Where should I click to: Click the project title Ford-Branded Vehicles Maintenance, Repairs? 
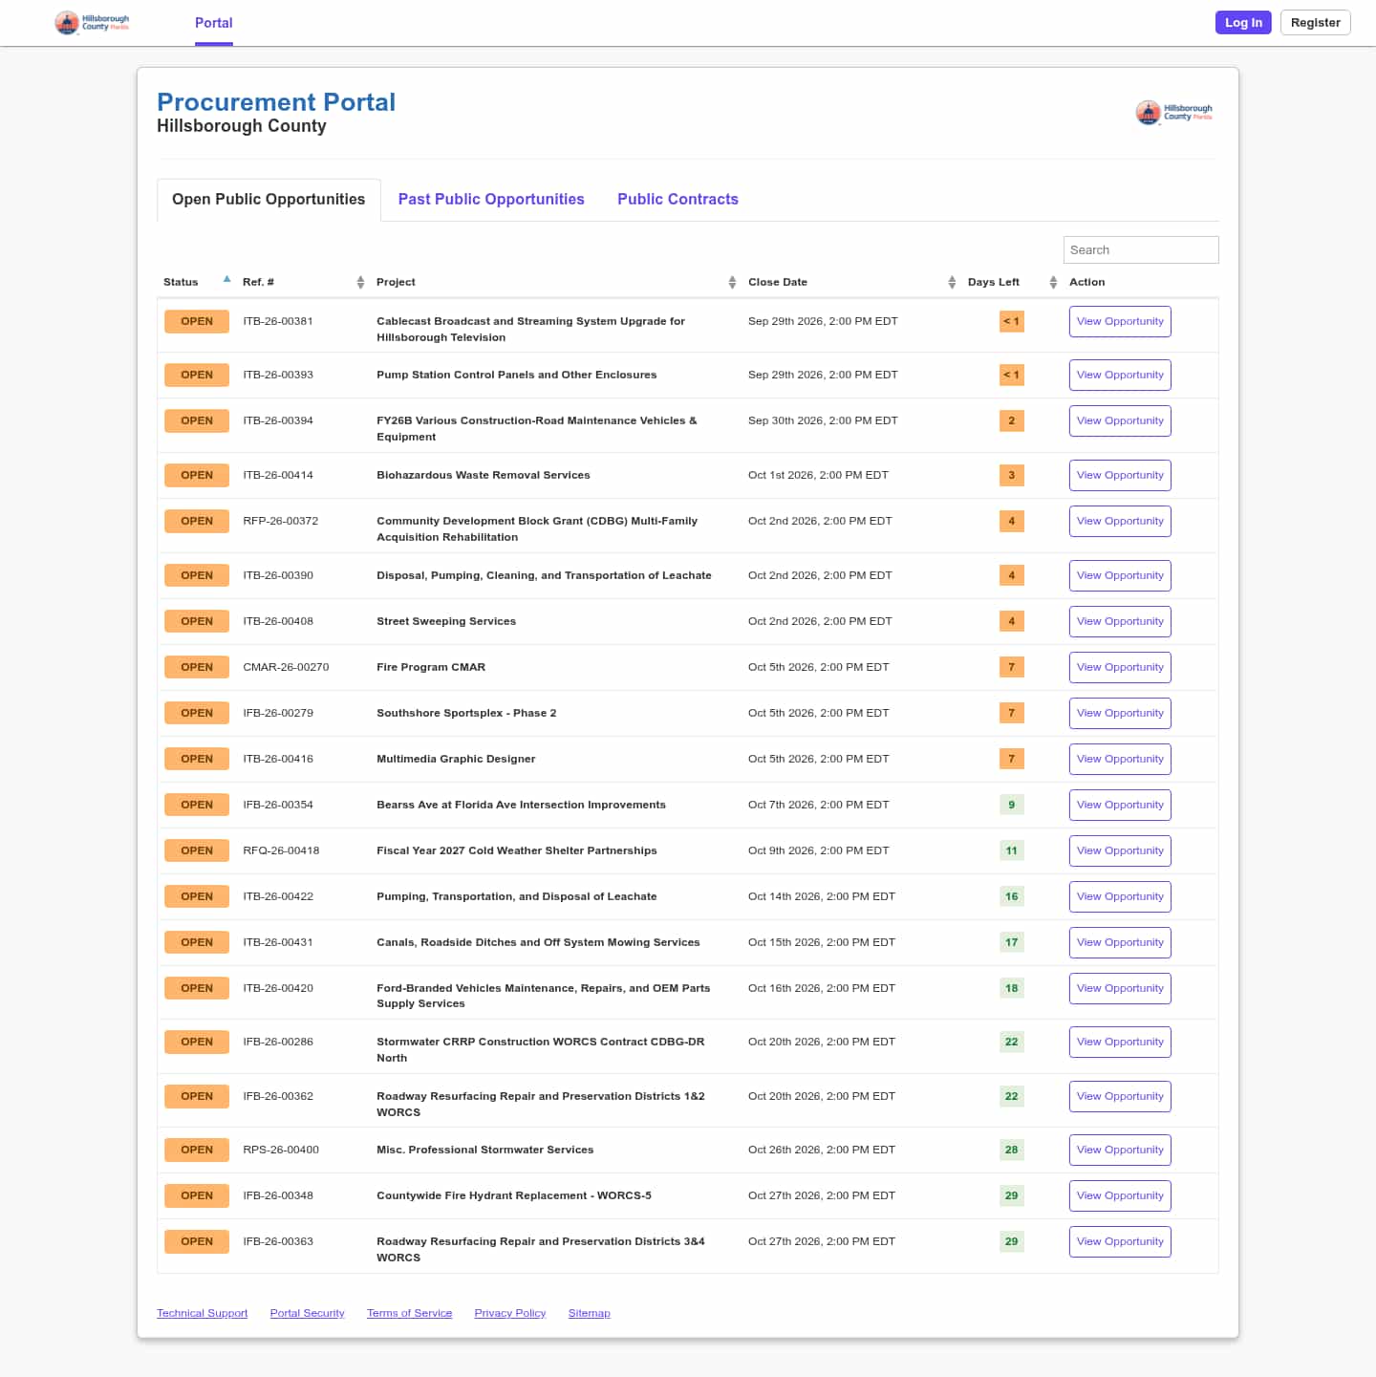click(543, 996)
